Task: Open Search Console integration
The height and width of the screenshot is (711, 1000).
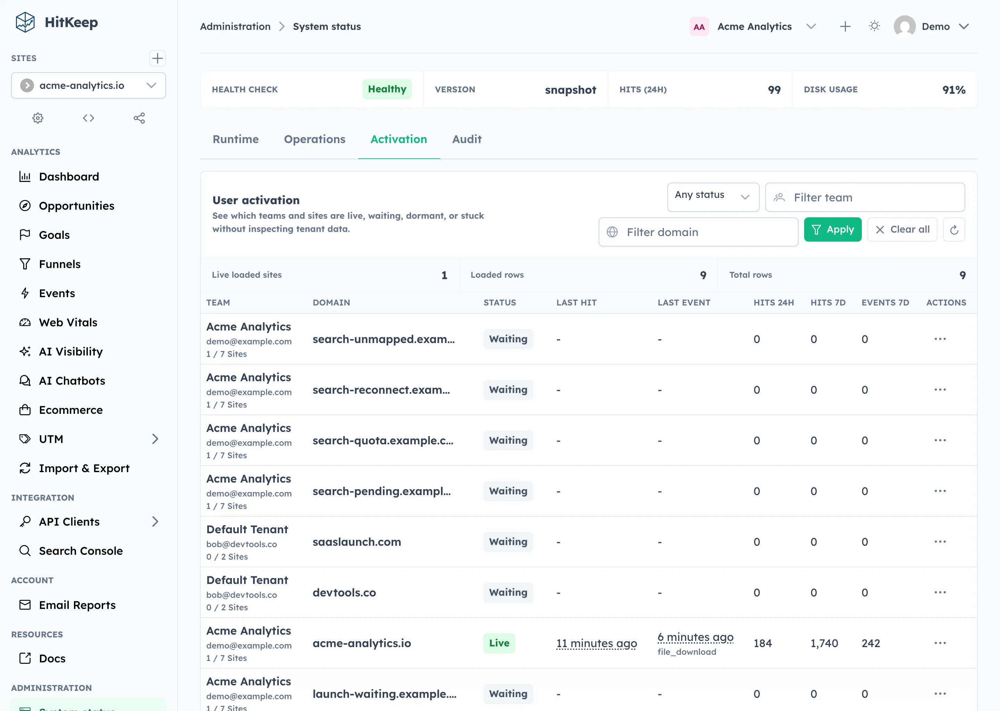Action: 89,551
